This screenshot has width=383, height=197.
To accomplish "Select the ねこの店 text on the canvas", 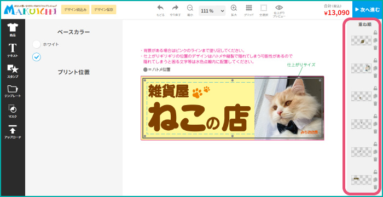I will tap(199, 117).
